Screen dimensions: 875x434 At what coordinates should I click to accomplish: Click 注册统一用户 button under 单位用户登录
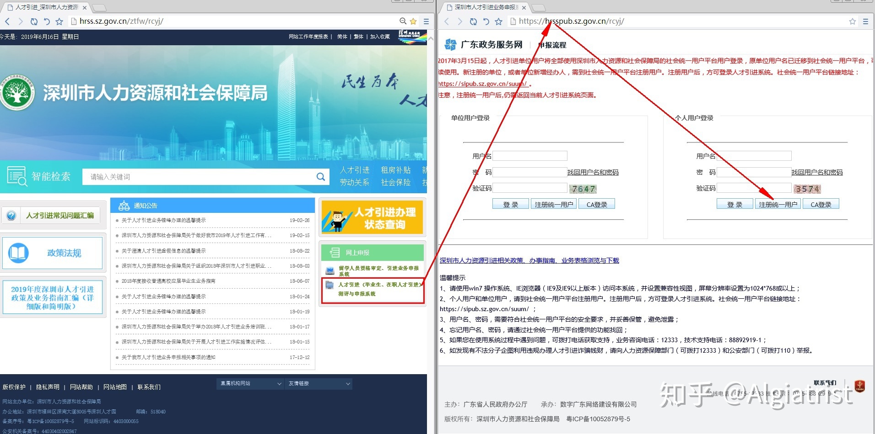[x=554, y=204]
